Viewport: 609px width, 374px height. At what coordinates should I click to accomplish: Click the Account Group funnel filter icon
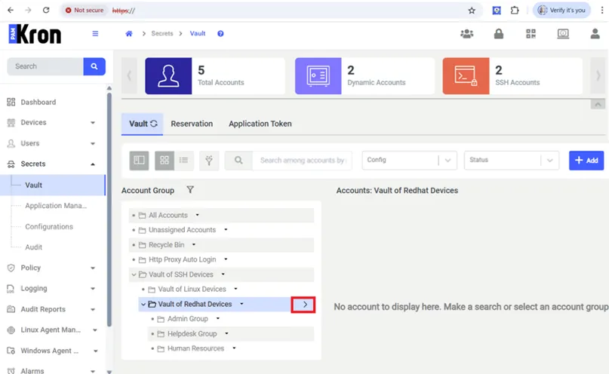(190, 190)
